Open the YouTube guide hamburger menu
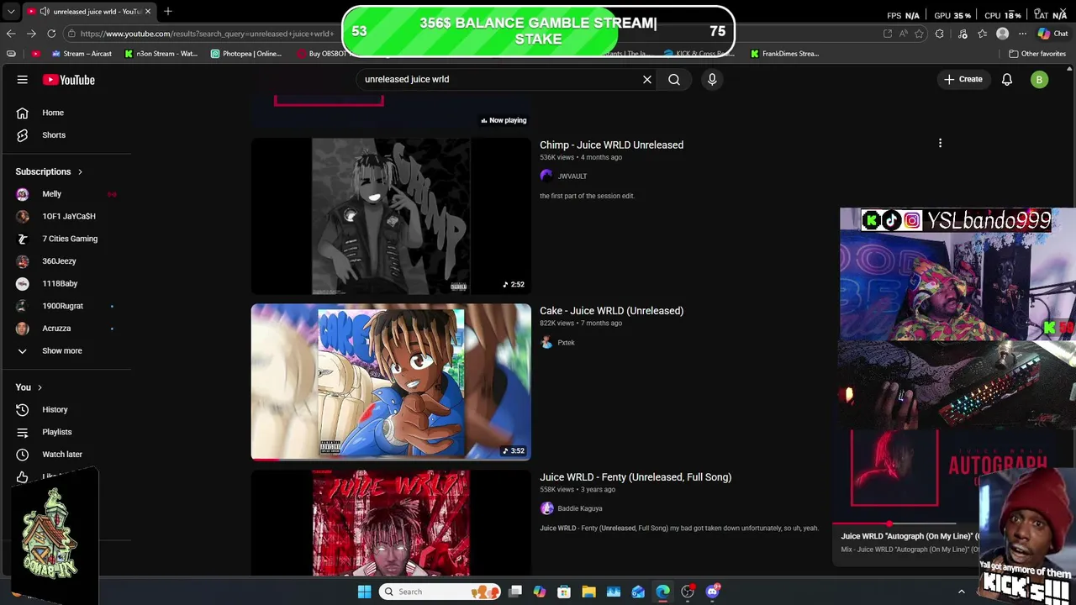This screenshot has width=1076, height=605. click(x=23, y=80)
